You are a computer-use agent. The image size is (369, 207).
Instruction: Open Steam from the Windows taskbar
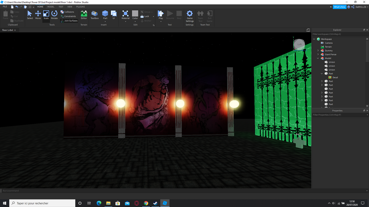(x=155, y=203)
